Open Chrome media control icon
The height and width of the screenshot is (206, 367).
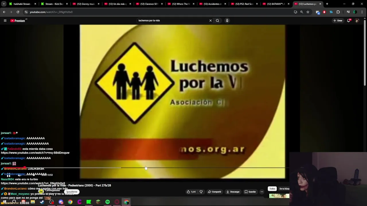(348, 12)
